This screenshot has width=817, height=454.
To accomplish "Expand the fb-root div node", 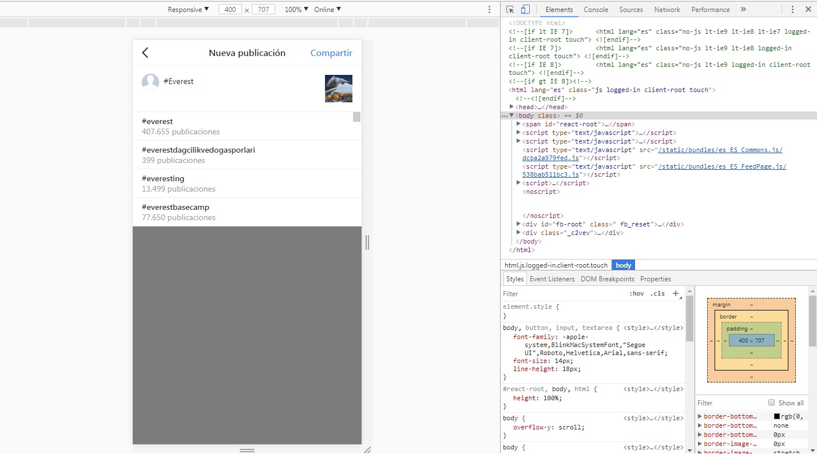I will pyautogui.click(x=518, y=224).
